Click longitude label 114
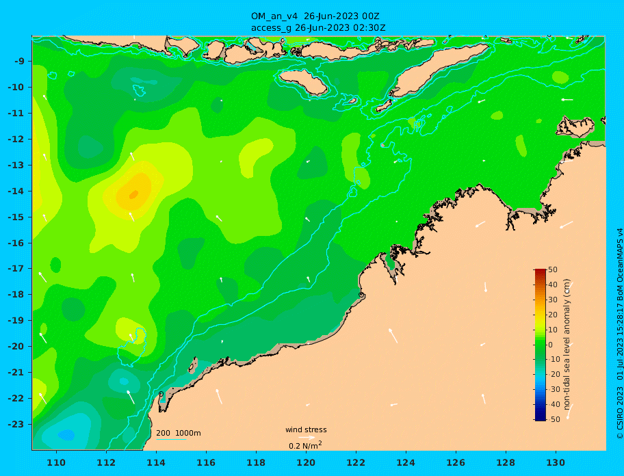 156,462
